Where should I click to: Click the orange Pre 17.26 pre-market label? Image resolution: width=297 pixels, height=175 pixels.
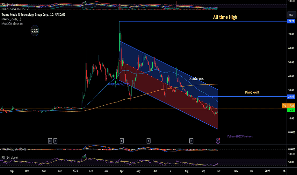click(288, 106)
